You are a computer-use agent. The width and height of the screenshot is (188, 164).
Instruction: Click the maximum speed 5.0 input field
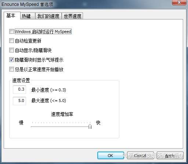pyautogui.click(x=19, y=101)
